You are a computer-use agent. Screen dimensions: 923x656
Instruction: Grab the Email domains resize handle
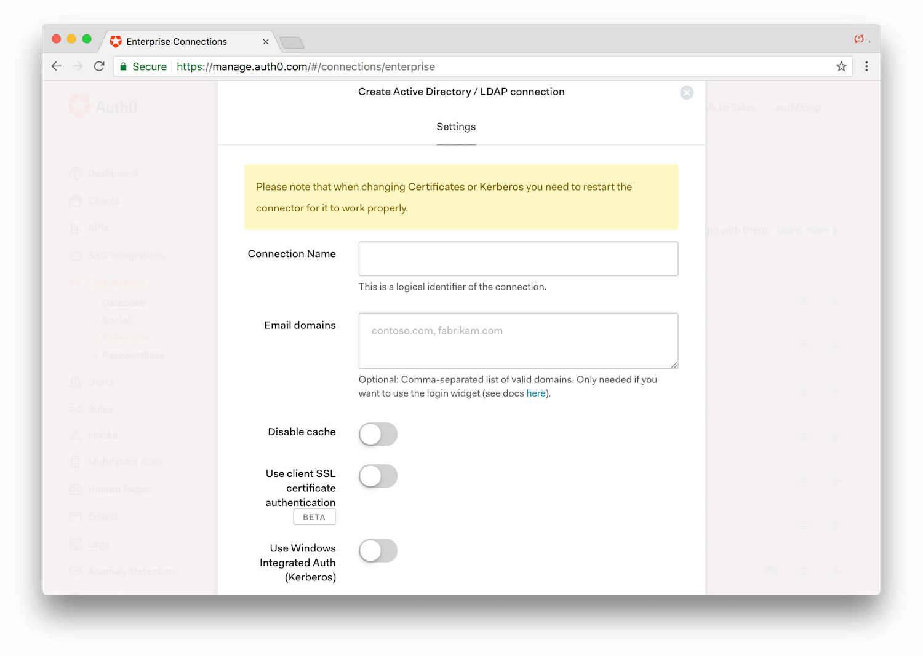point(674,365)
